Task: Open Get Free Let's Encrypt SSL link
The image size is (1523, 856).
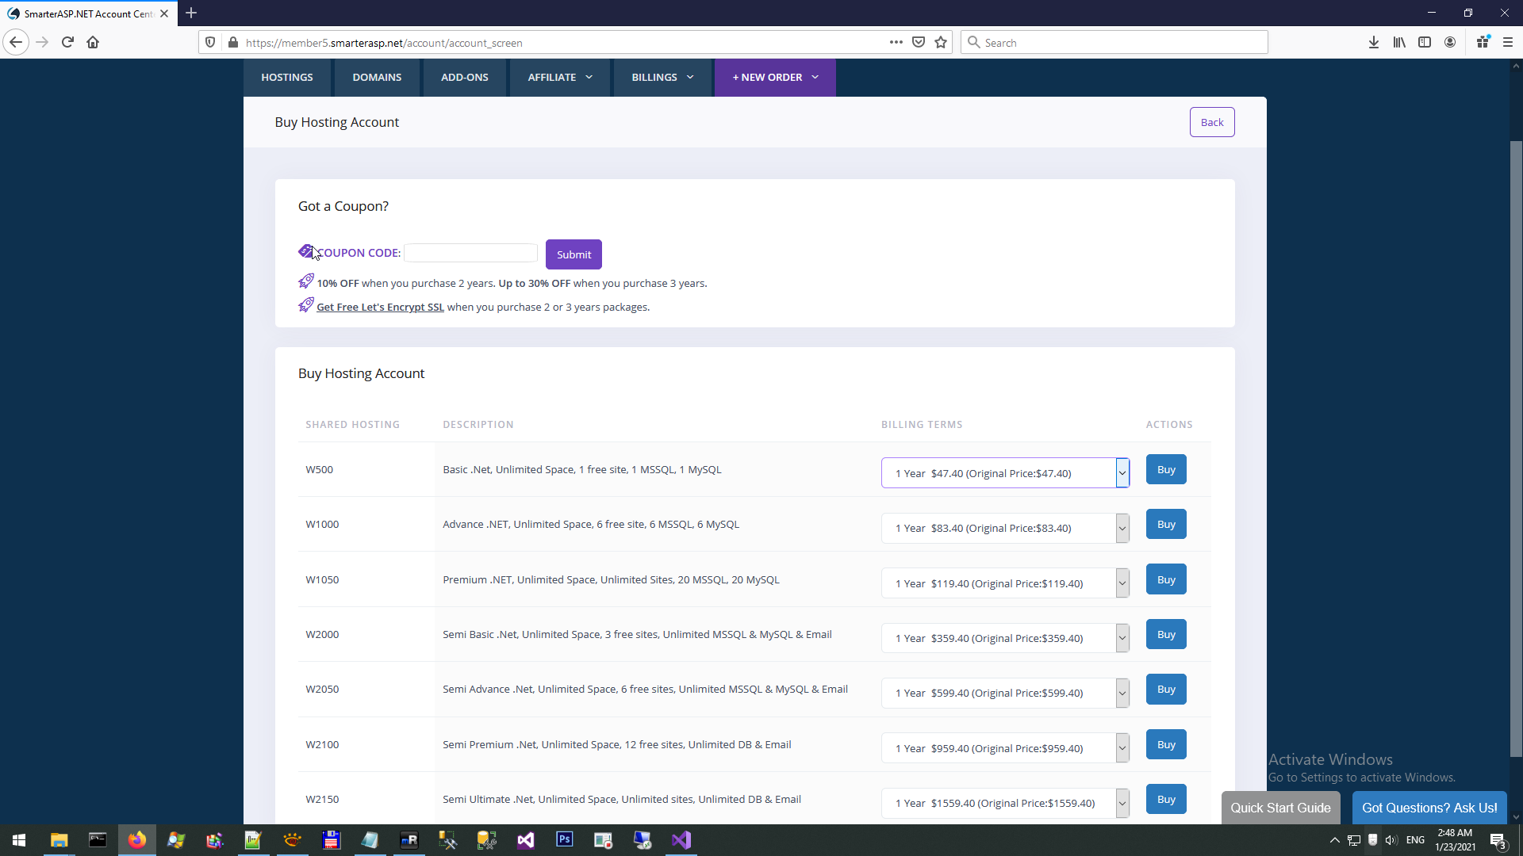Action: (380, 308)
